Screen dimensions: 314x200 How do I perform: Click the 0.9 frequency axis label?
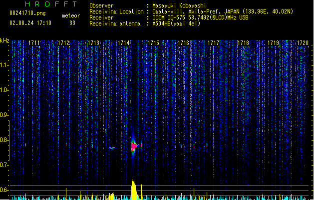click(x=4, y=115)
